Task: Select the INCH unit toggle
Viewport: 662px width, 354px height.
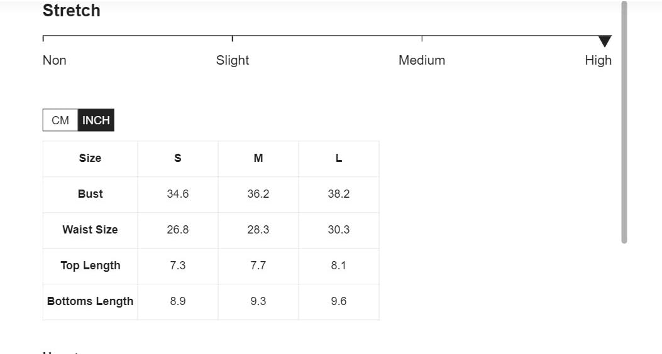Action: 96,120
